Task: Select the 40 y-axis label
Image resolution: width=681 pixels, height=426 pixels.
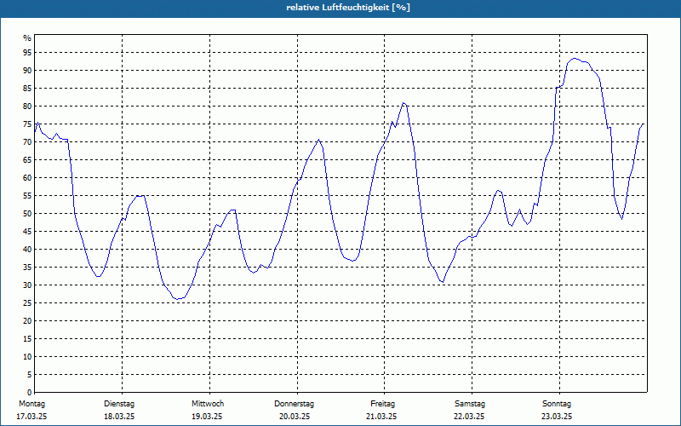Action: tap(27, 250)
